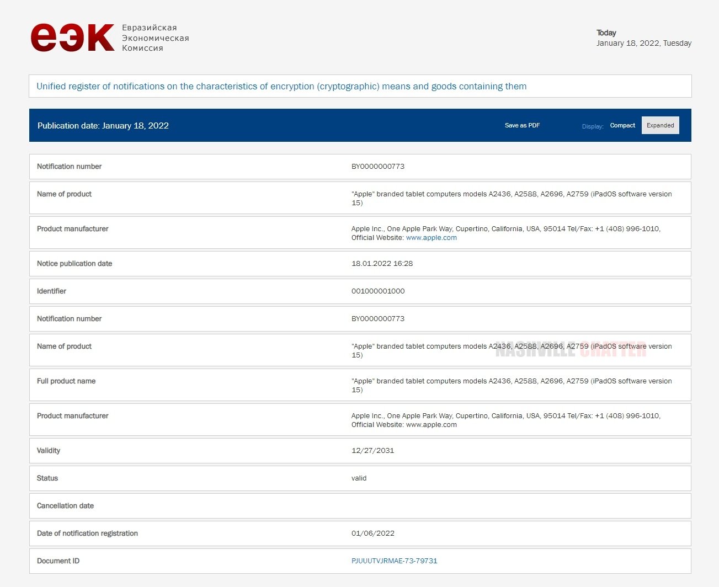Click the Евразийская Экономическая Комиссия title text
Image resolution: width=719 pixels, height=587 pixels.
155,38
